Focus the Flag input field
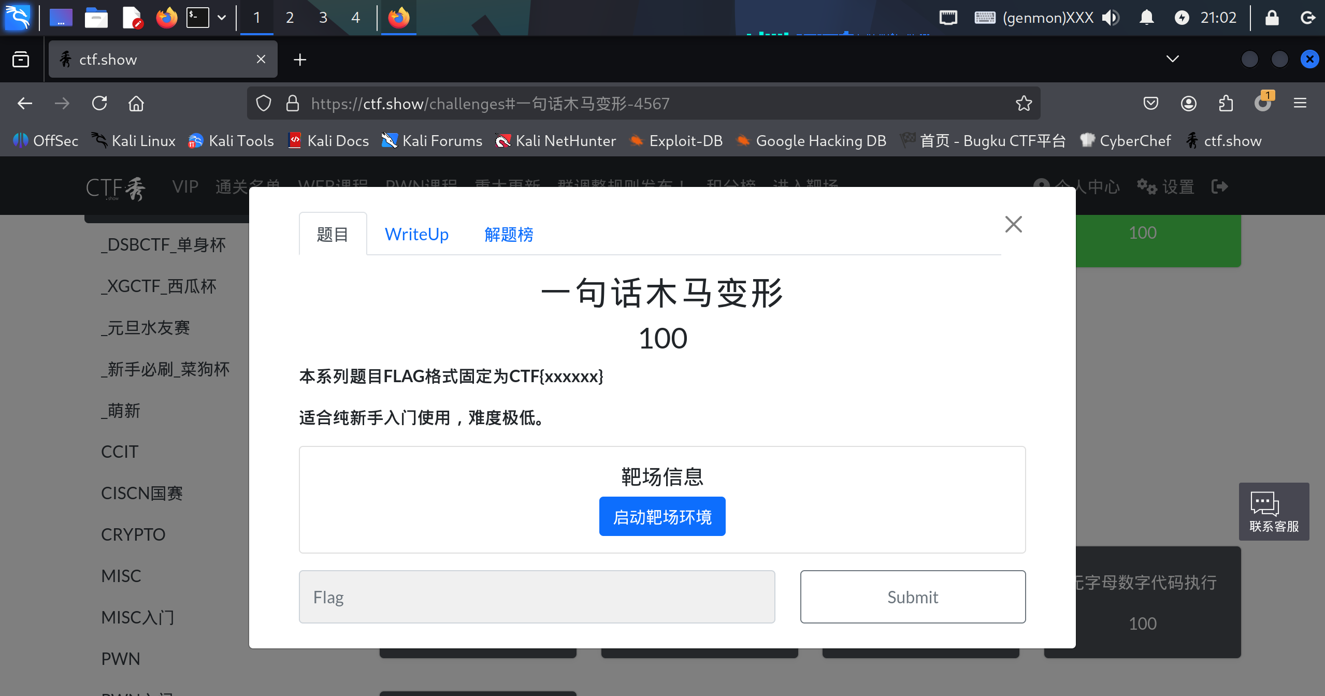Image resolution: width=1325 pixels, height=696 pixels. 537,597
